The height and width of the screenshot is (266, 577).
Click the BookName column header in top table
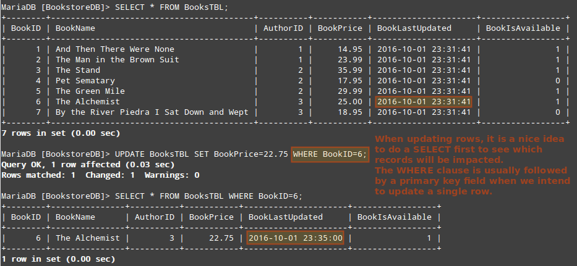[x=75, y=28]
